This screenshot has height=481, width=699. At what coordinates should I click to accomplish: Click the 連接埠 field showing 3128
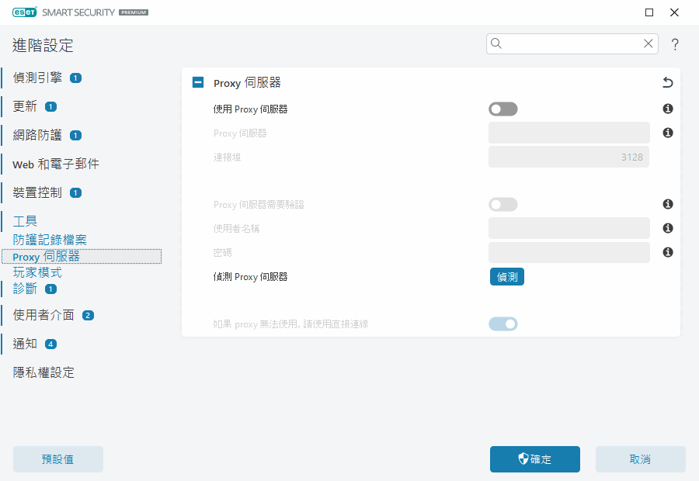[569, 156]
